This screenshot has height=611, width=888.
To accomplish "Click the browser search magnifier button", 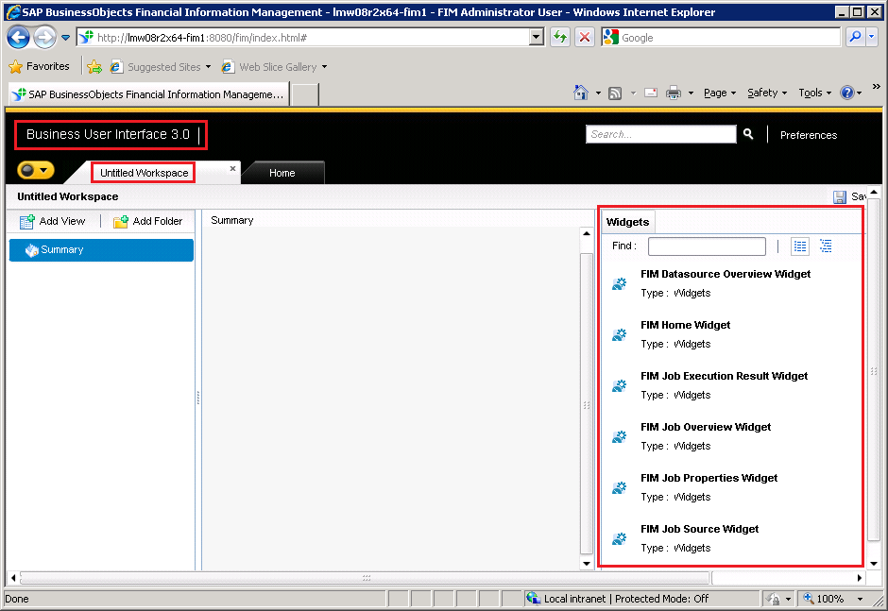I will pos(855,38).
